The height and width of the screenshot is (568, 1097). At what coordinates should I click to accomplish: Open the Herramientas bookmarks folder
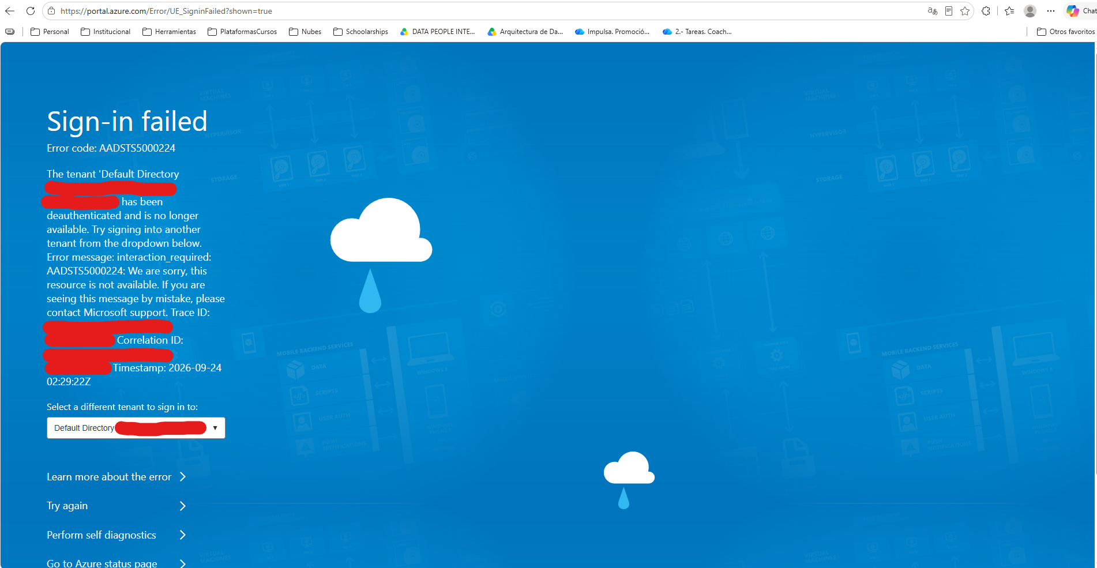(169, 32)
